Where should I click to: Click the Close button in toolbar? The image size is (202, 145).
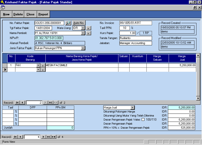[x=31, y=14]
